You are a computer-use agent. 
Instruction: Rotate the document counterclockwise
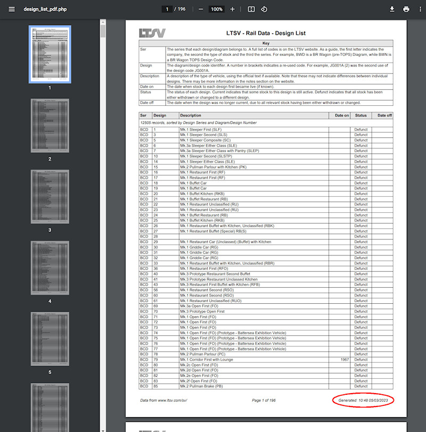click(x=264, y=9)
